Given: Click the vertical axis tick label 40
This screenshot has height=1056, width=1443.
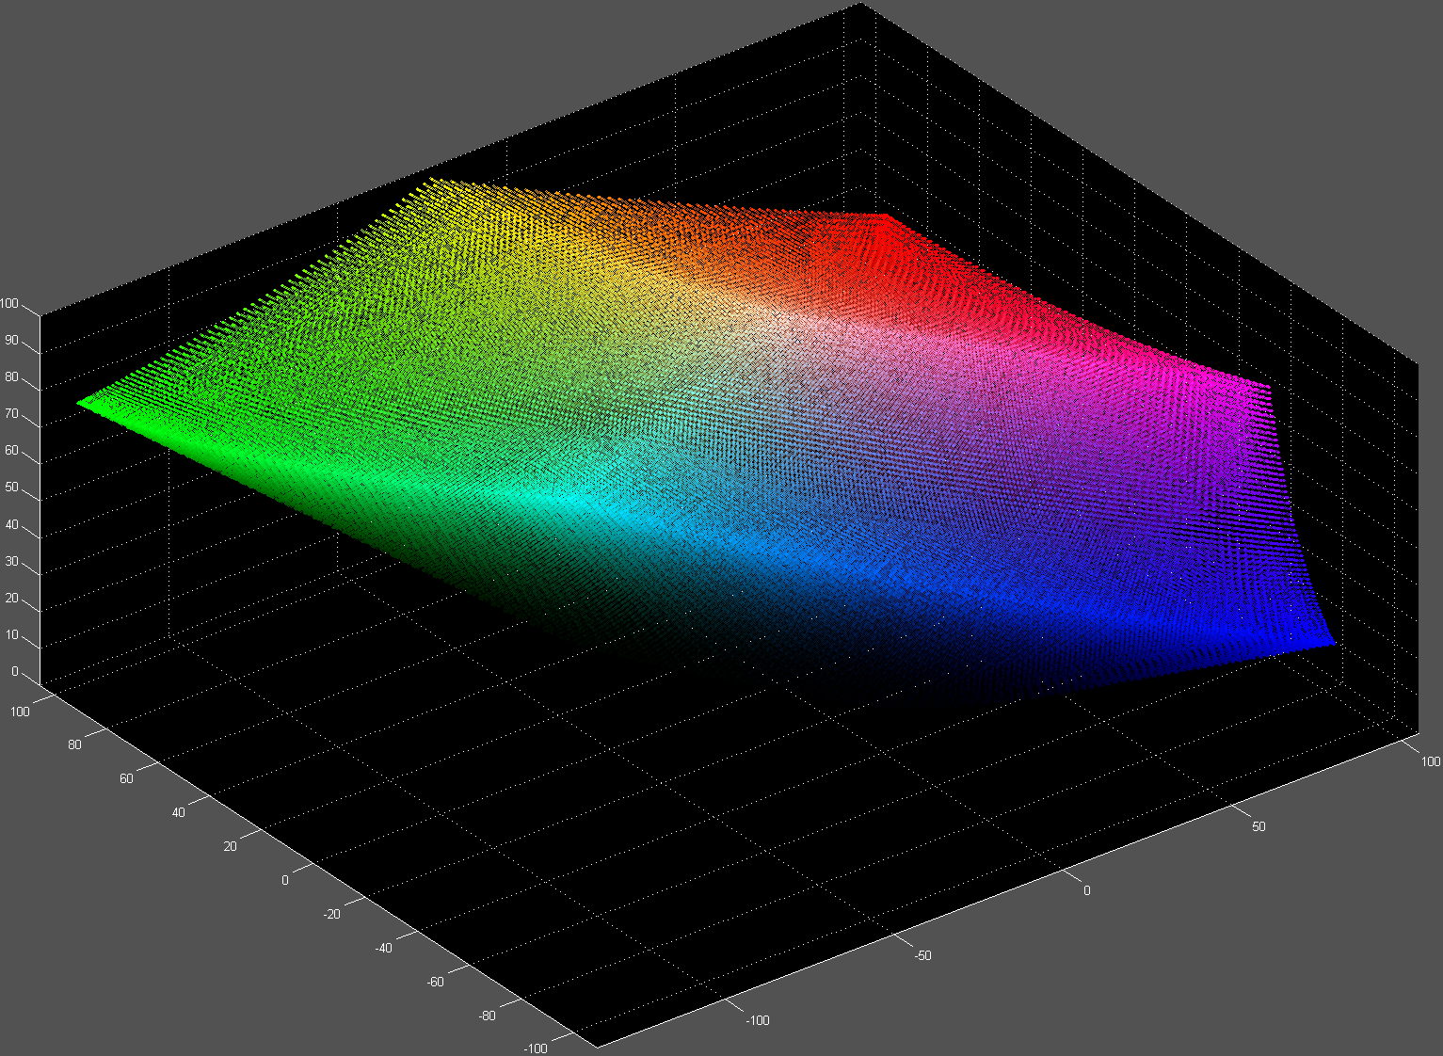Looking at the screenshot, I should point(12,525).
